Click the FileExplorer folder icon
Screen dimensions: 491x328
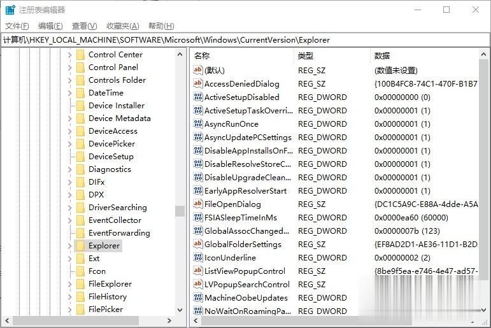[x=80, y=284]
